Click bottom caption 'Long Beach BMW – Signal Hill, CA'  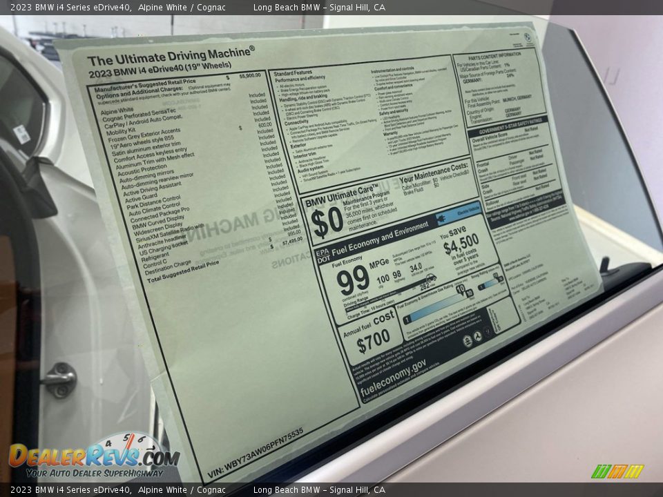pos(319,490)
